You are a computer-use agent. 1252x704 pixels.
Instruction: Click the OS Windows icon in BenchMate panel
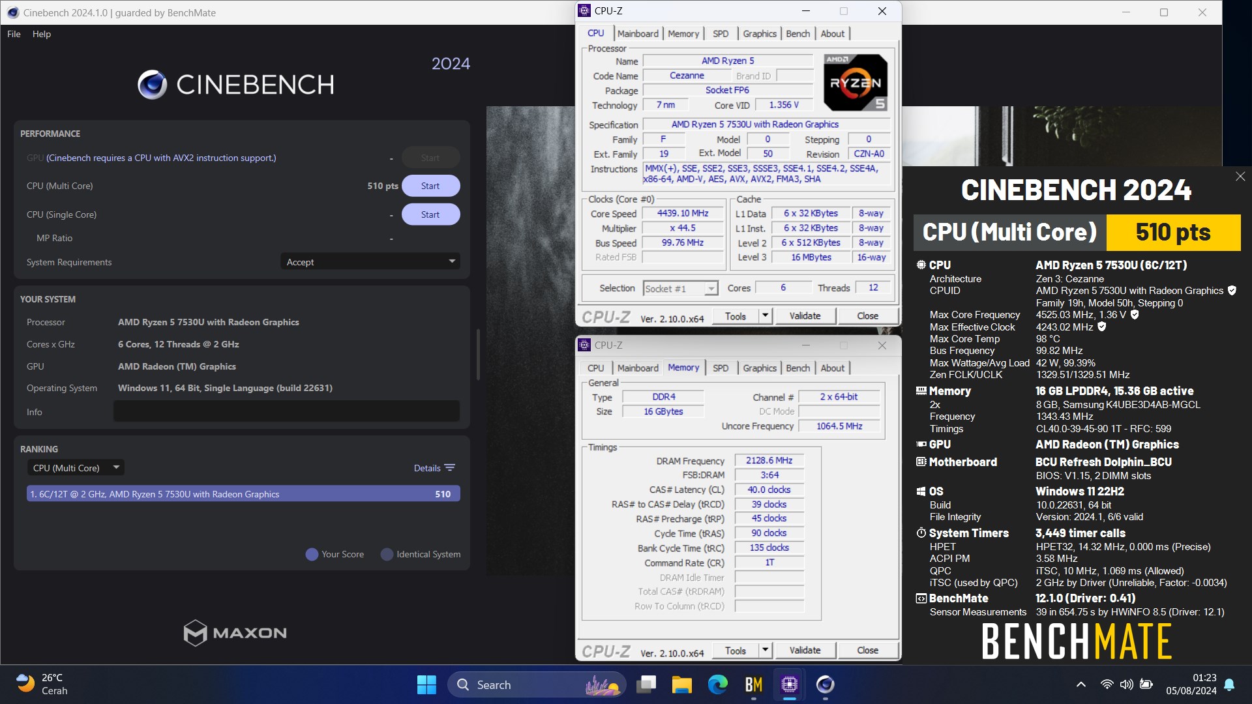click(921, 491)
